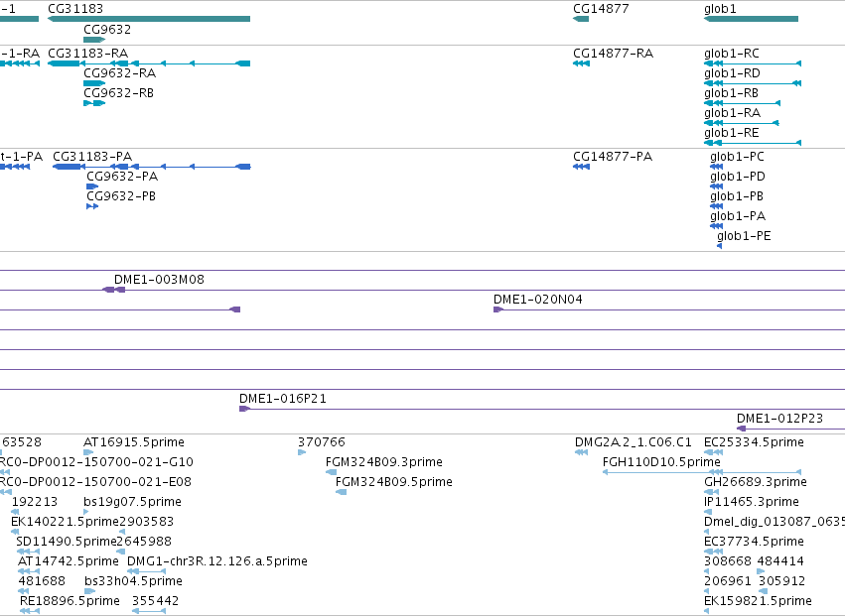
Task: Select EST EK159821.5prime
Action: (758, 601)
